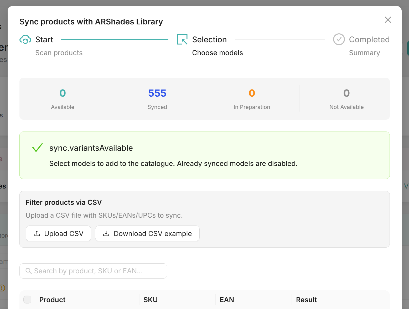Open the Completed step label
The width and height of the screenshot is (409, 309).
(369, 40)
